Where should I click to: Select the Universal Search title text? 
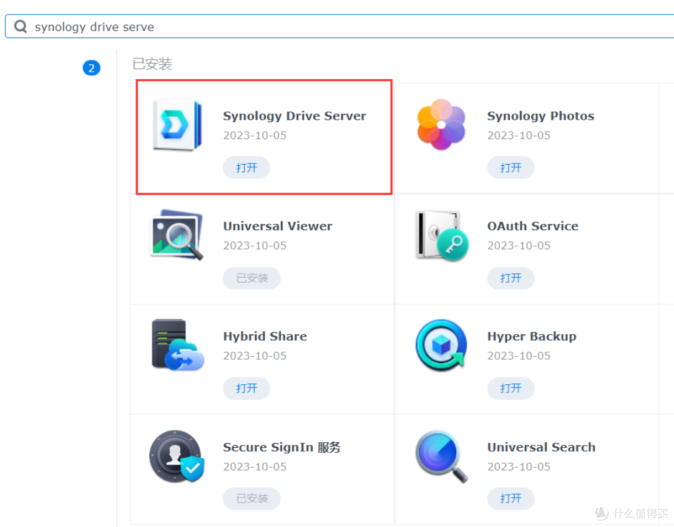point(541,447)
